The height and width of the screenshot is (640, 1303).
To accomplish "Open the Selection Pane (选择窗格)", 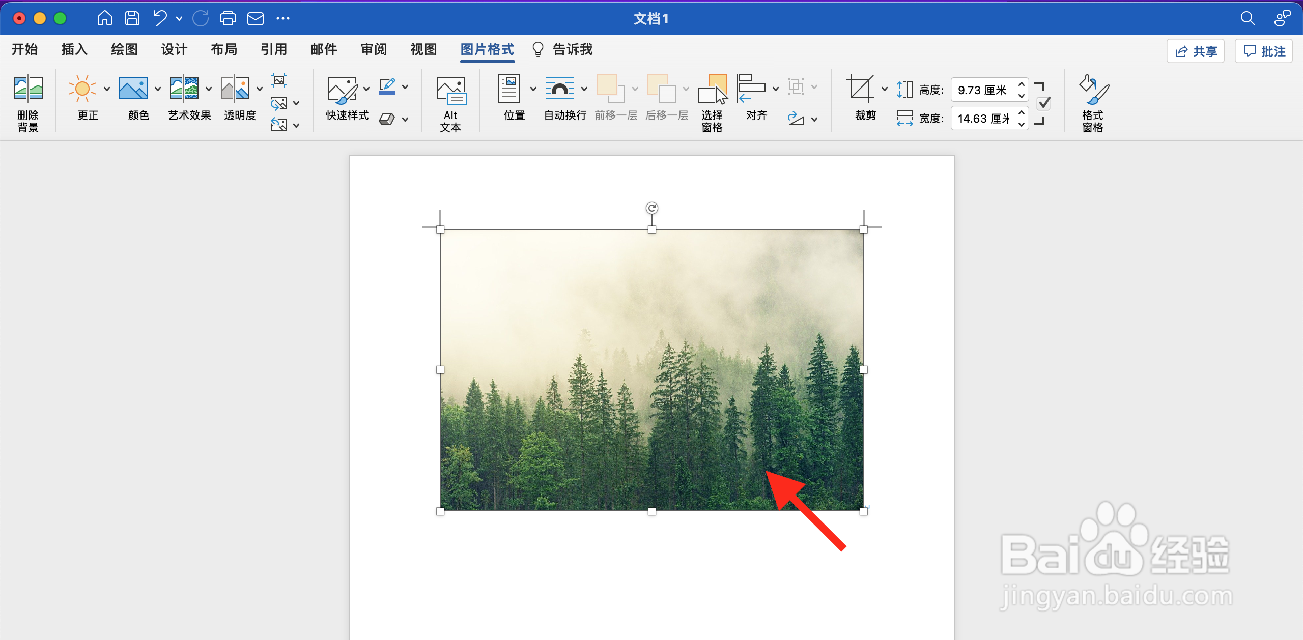I will pyautogui.click(x=712, y=103).
